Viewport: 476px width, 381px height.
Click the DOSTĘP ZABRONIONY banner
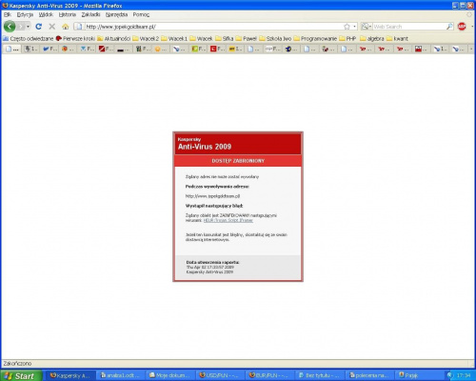[x=238, y=161]
